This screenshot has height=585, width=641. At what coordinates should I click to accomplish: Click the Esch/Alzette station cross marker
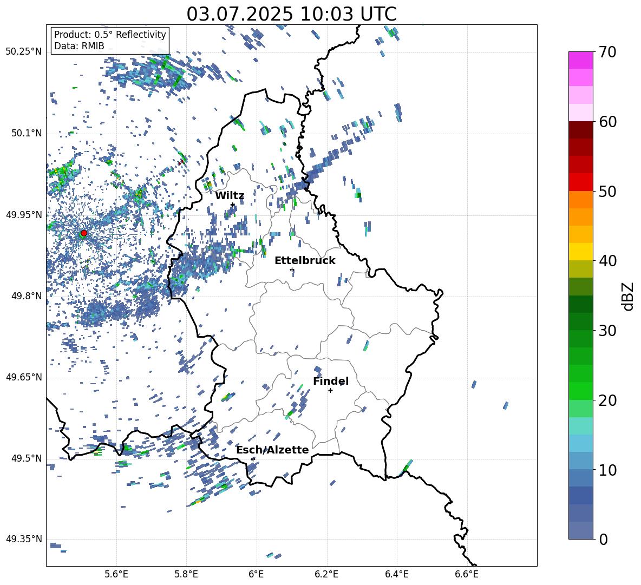pos(253,459)
